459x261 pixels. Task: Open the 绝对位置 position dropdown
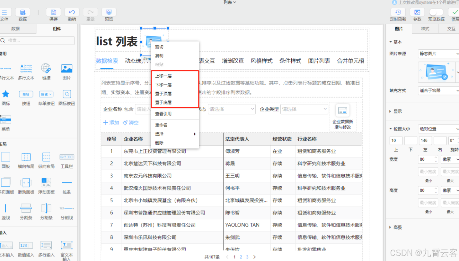click(438, 129)
